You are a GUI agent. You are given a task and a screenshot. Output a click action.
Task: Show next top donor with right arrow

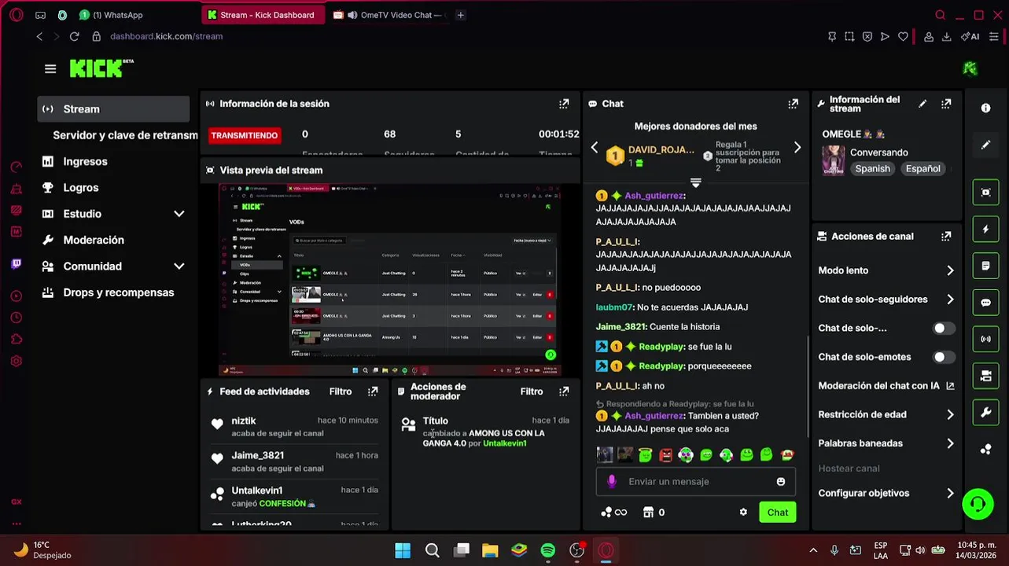(x=797, y=147)
